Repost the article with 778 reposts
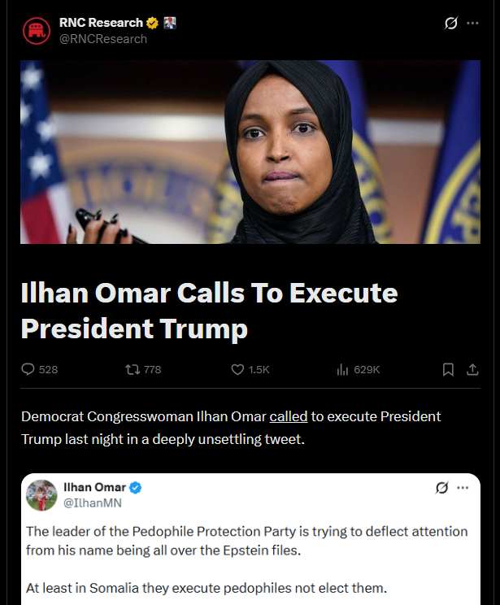 (143, 370)
